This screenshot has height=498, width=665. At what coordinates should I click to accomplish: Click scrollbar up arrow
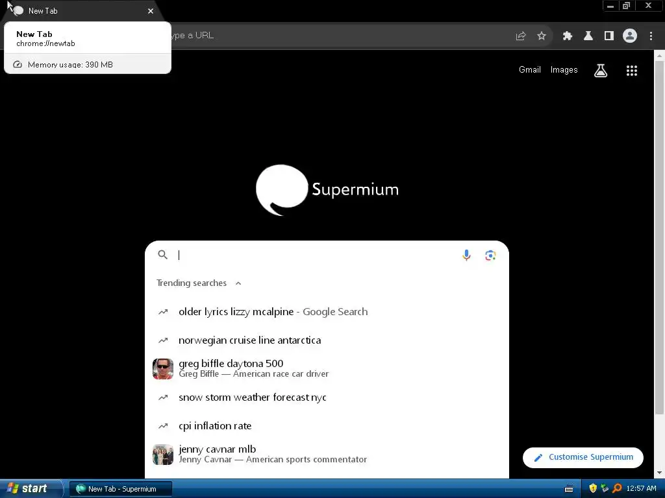click(x=660, y=55)
